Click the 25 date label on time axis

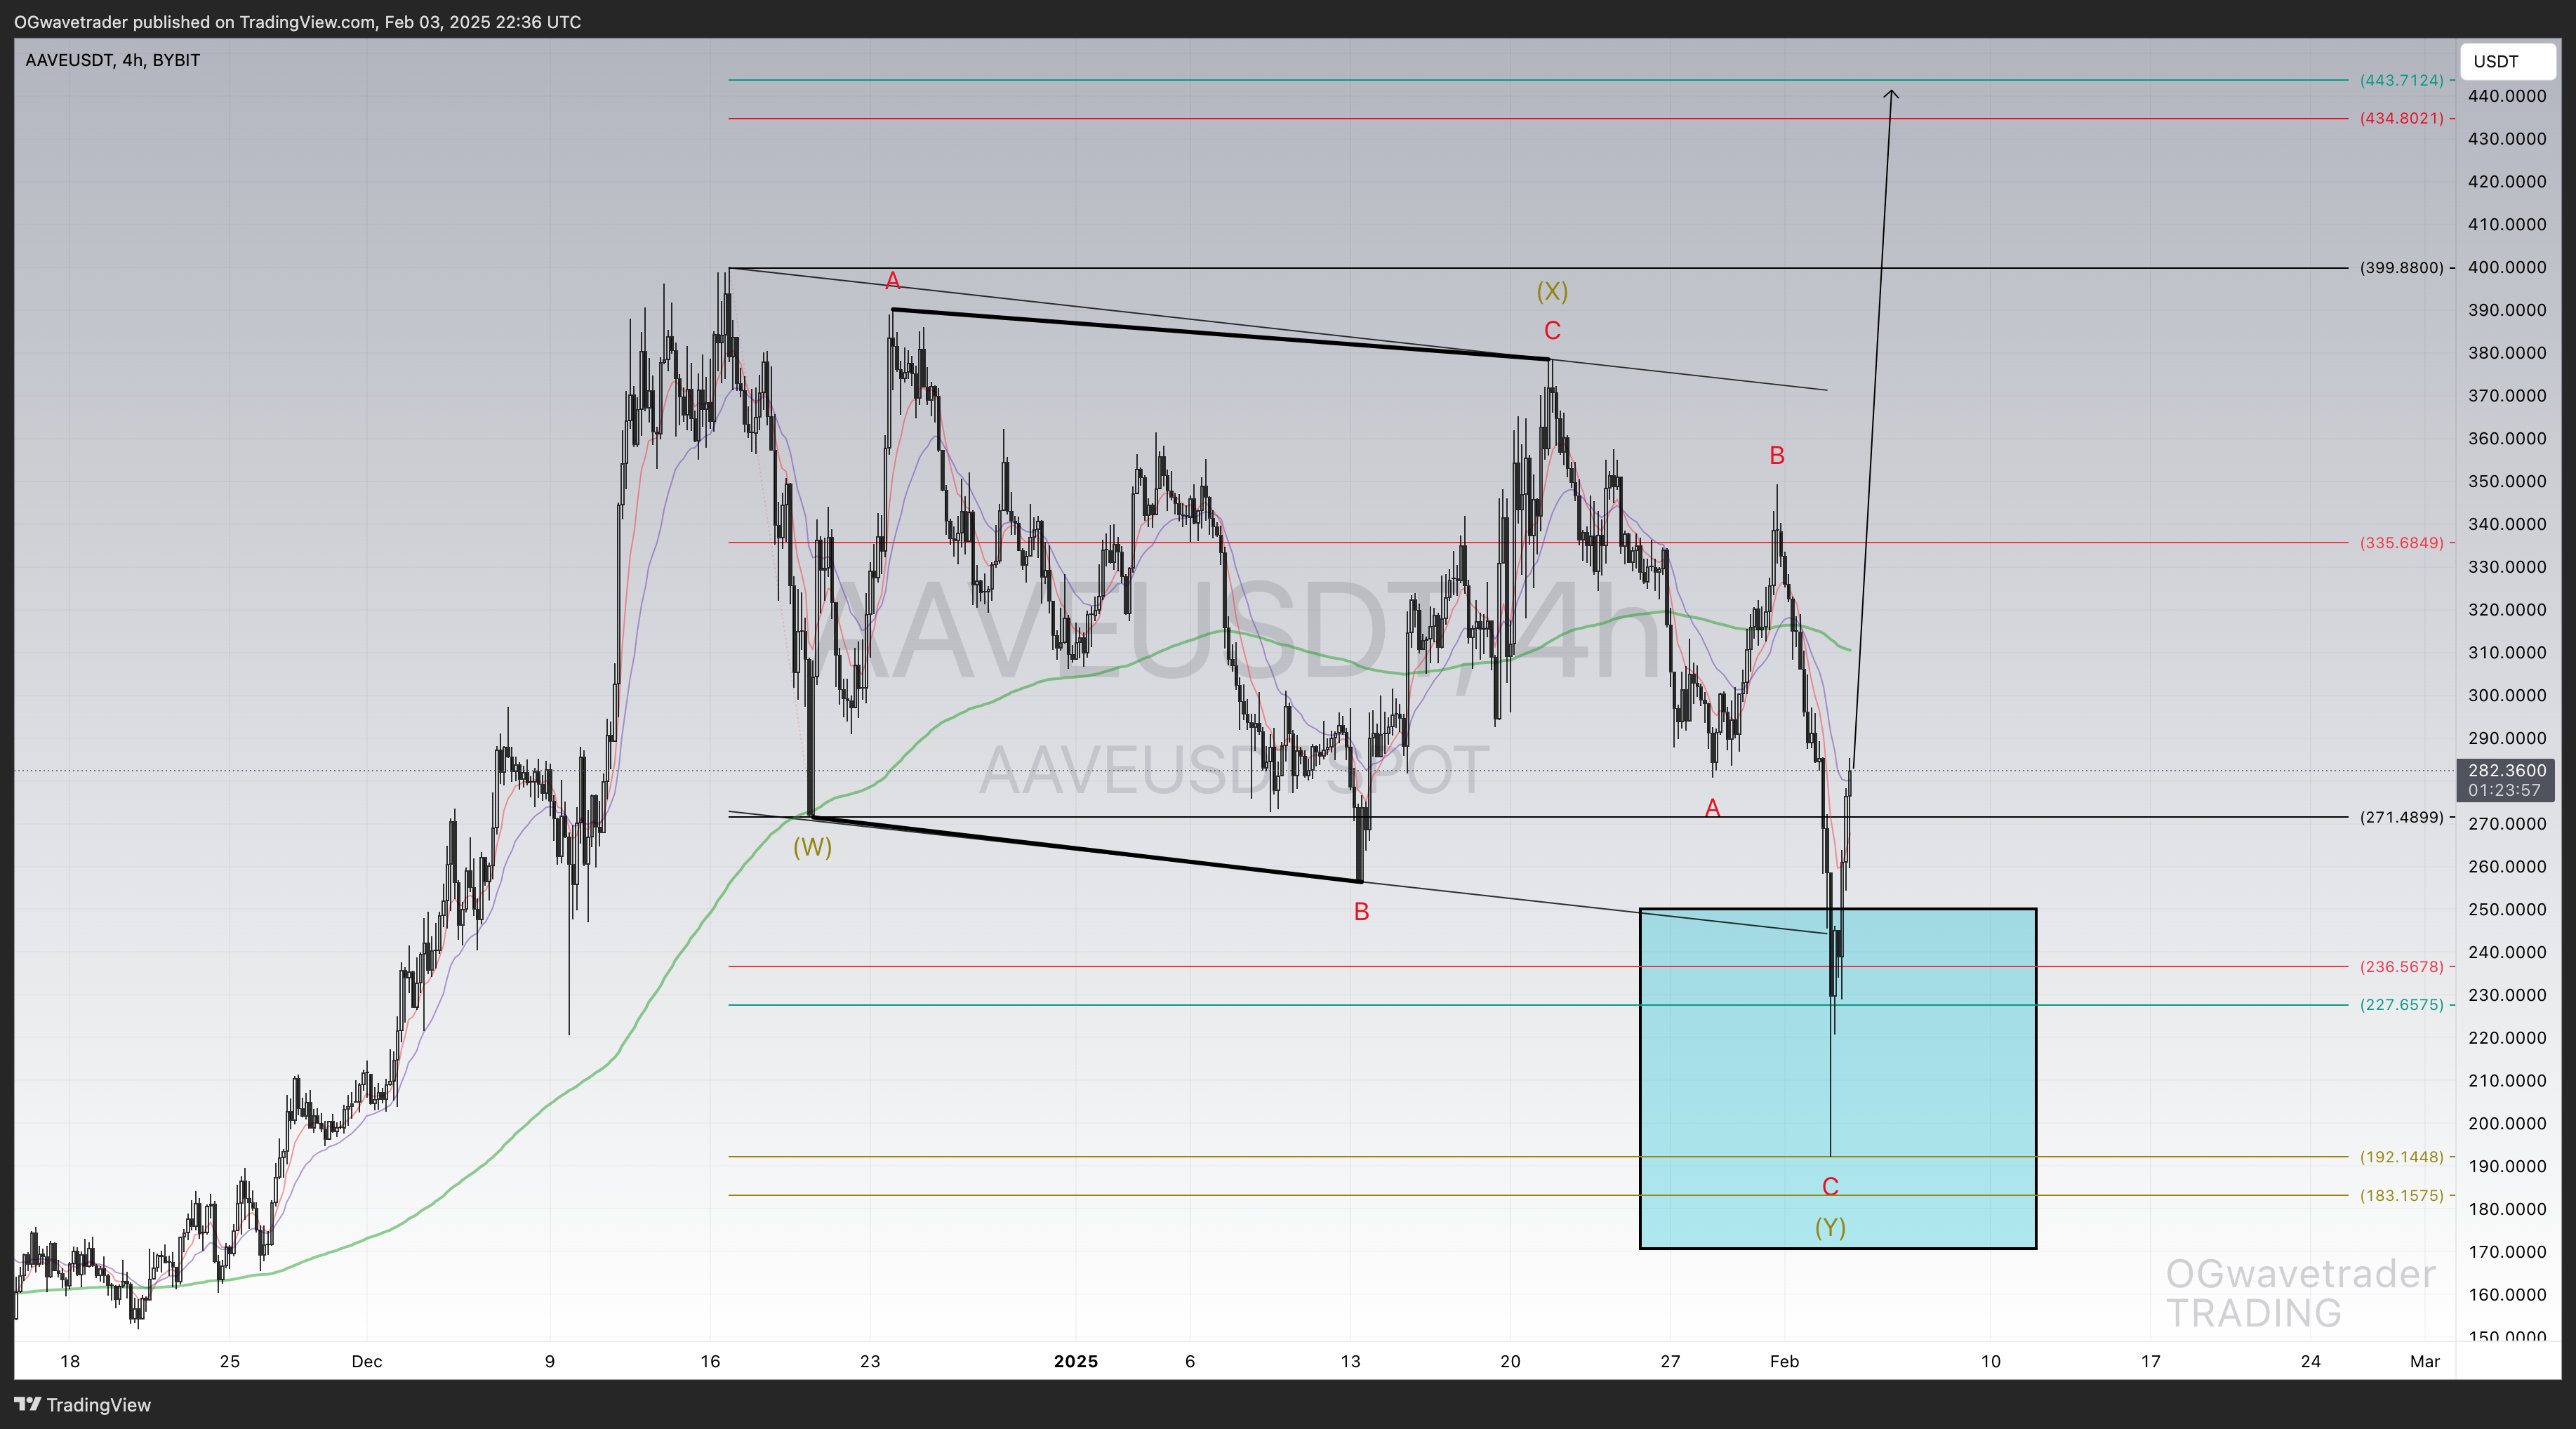pyautogui.click(x=229, y=1361)
